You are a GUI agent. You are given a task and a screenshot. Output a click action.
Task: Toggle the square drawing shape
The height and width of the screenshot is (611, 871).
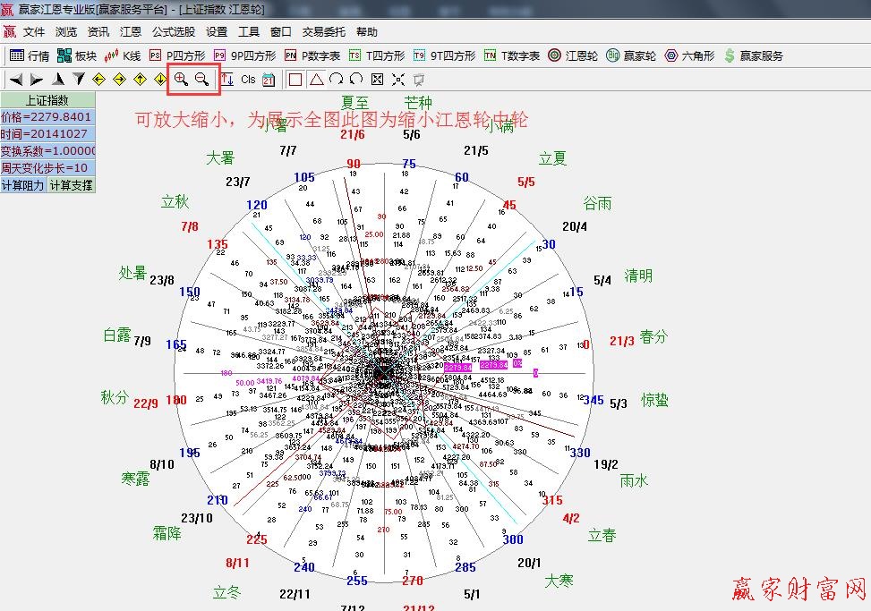point(296,80)
